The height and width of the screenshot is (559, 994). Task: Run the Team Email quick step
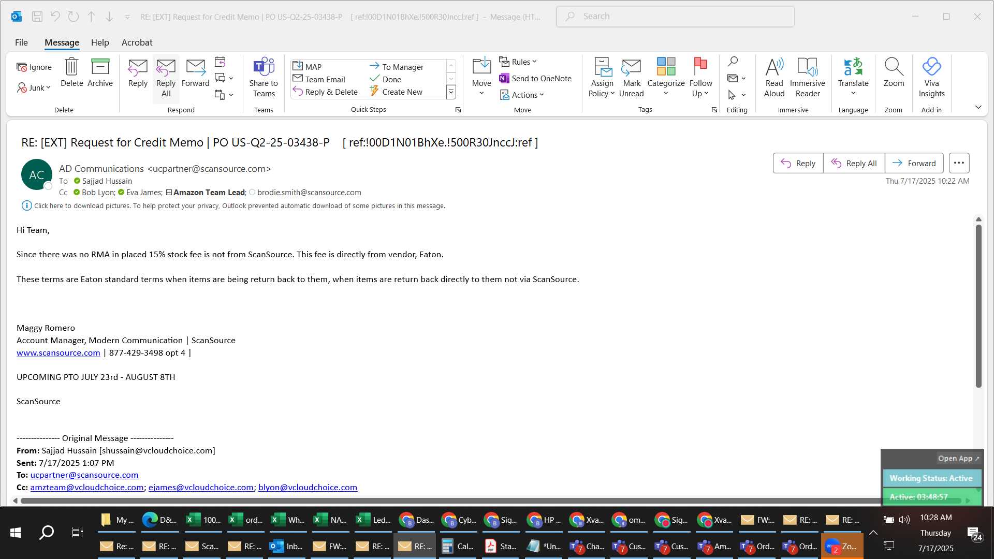(x=319, y=79)
